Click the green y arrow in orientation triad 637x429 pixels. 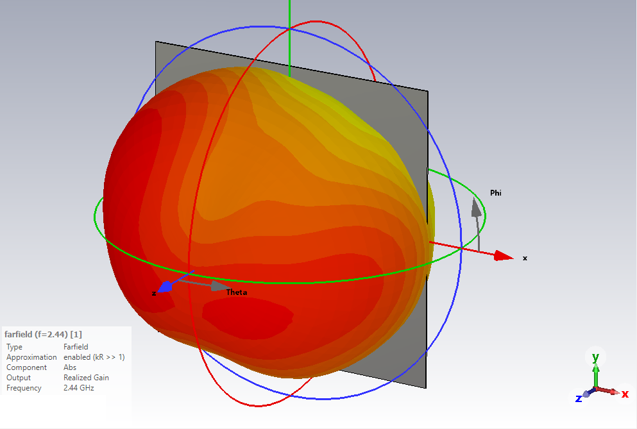(596, 369)
